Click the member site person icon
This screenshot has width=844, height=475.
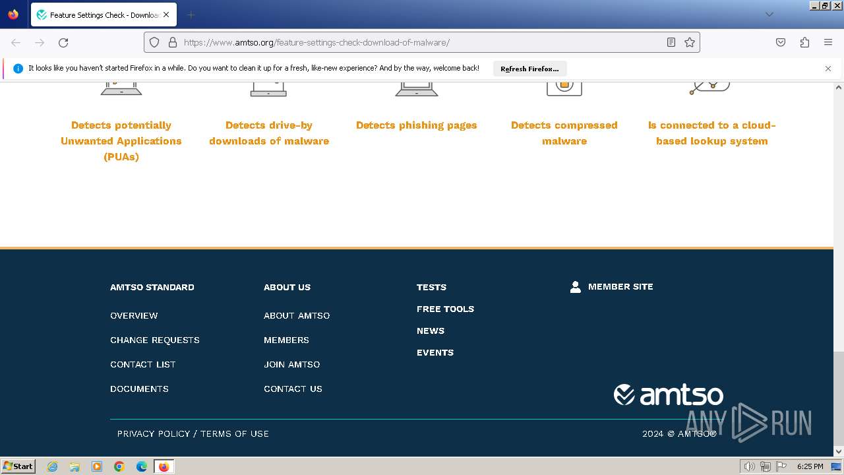point(576,287)
